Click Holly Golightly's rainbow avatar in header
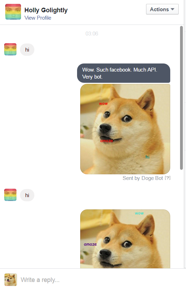This screenshot has width=186, height=289. coord(13,12)
